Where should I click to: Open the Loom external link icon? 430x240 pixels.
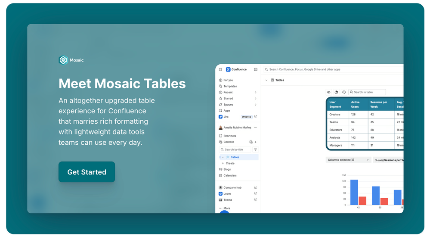point(256,193)
